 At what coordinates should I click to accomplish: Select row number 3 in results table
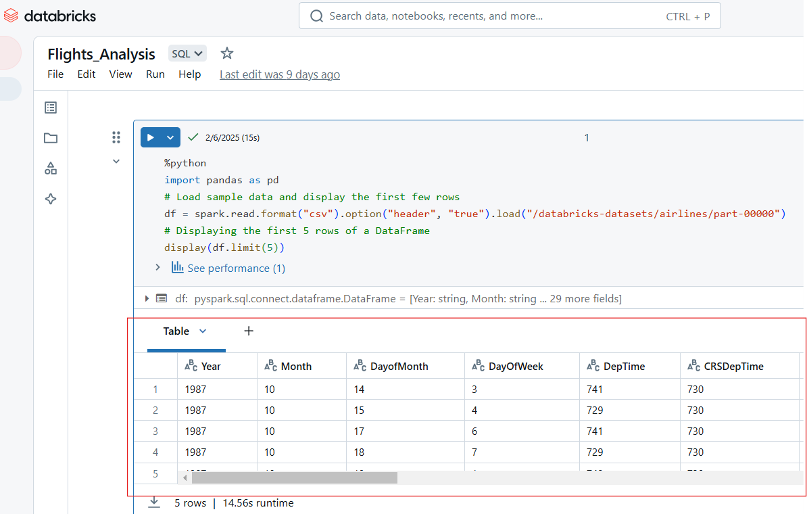[x=155, y=431]
